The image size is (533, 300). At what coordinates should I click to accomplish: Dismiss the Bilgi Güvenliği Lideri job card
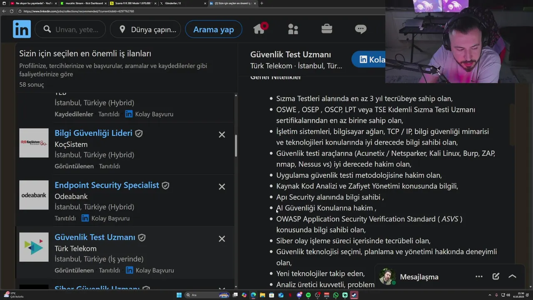tap(222, 135)
